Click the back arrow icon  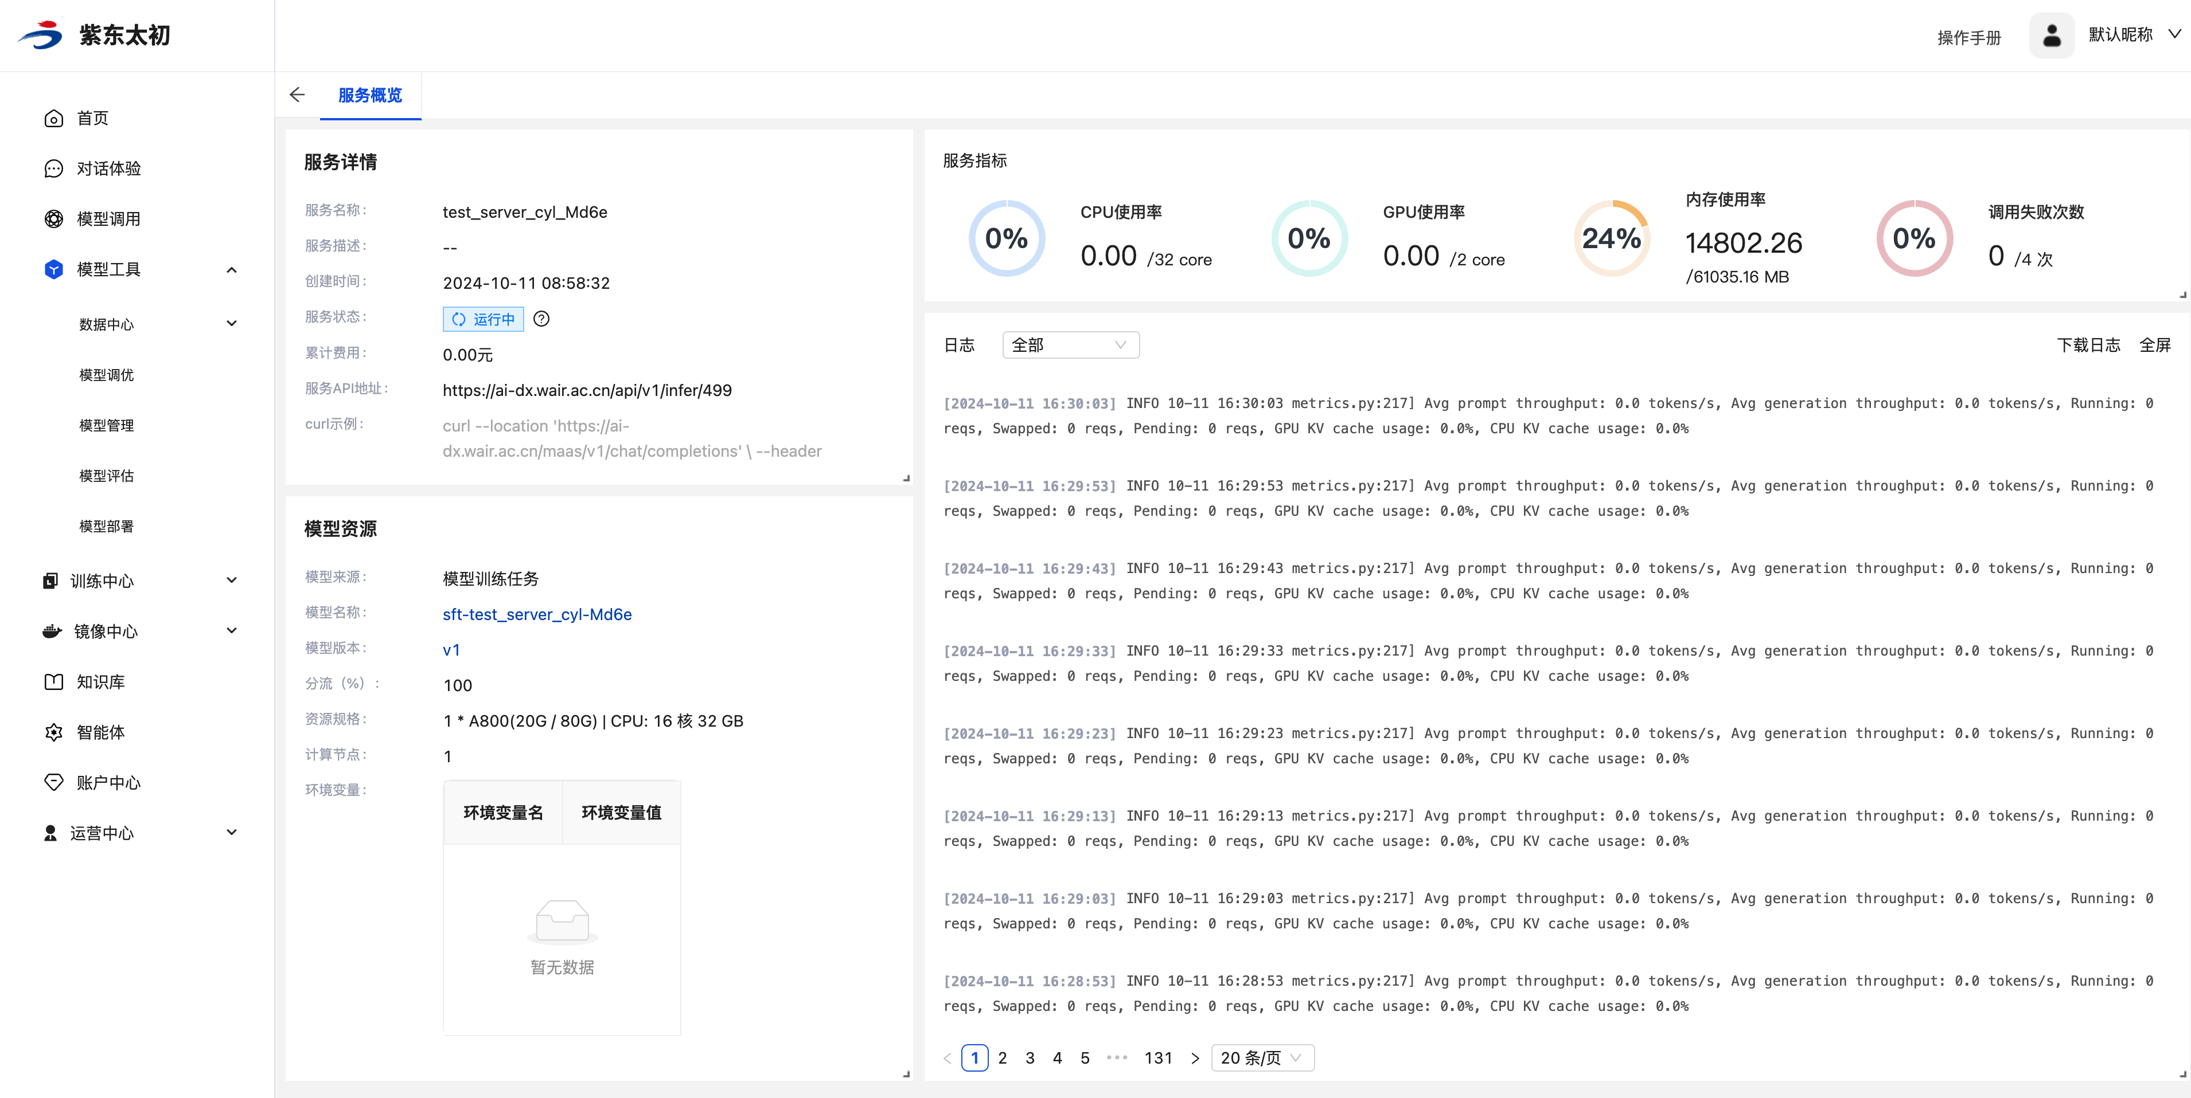[297, 95]
